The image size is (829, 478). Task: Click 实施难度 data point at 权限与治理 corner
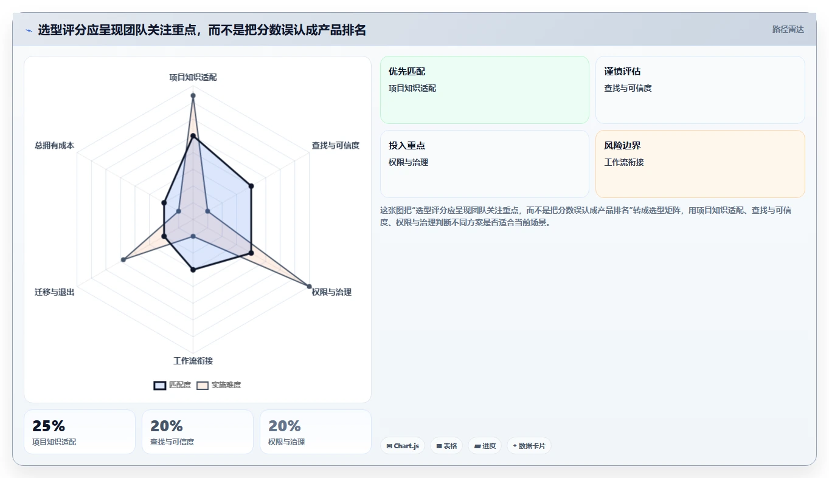(x=309, y=286)
